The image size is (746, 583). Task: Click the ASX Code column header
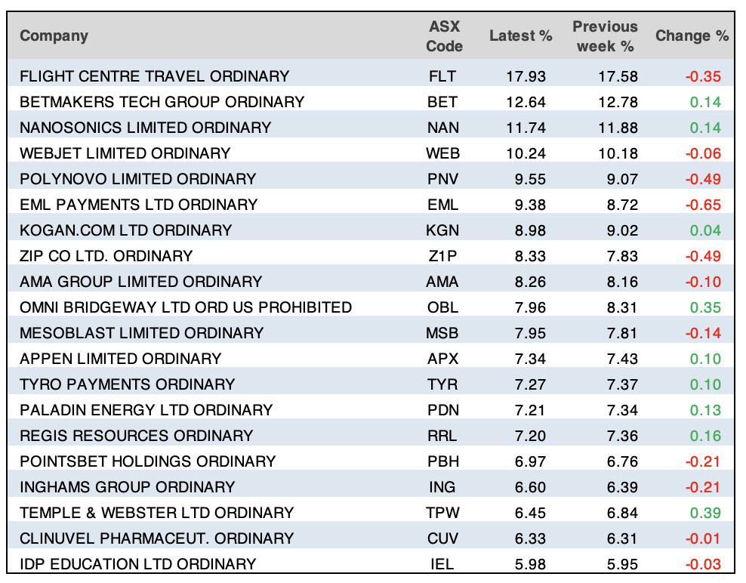pyautogui.click(x=444, y=35)
